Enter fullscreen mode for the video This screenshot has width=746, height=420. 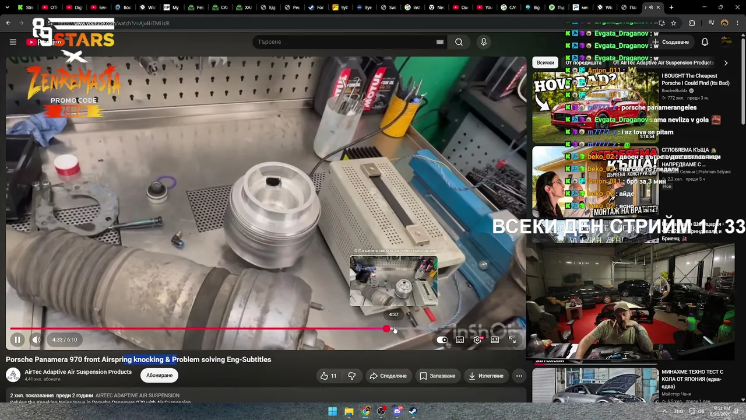512,339
